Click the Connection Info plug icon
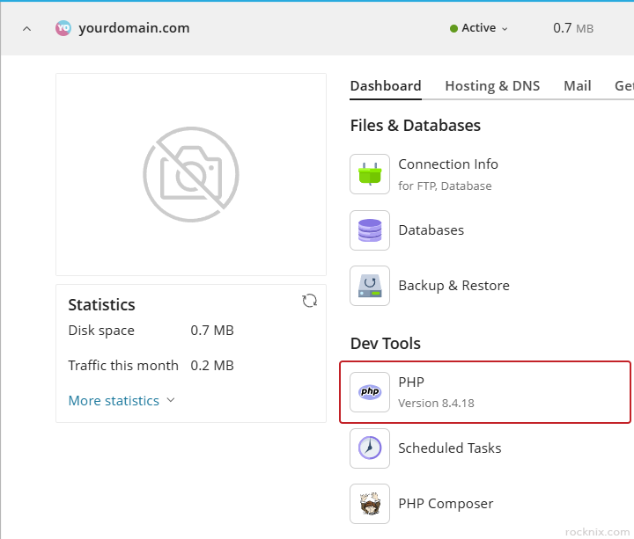Image resolution: width=634 pixels, height=539 pixels. coord(370,174)
